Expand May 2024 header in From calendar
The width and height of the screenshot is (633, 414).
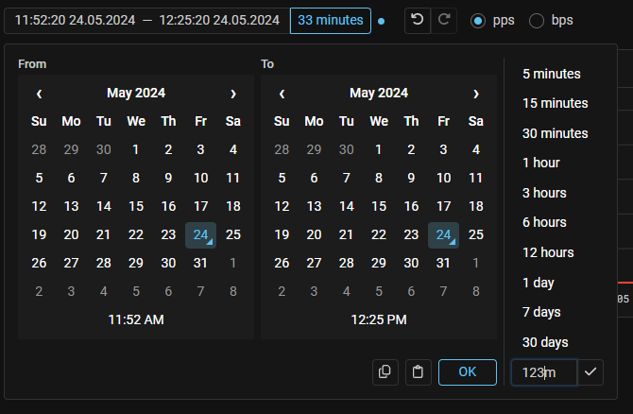click(136, 94)
